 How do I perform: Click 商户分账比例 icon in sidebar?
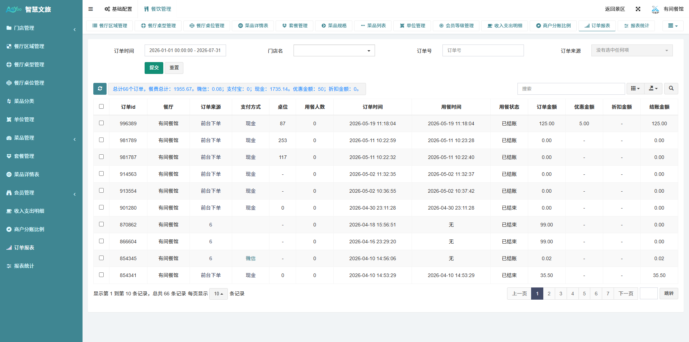[9, 229]
